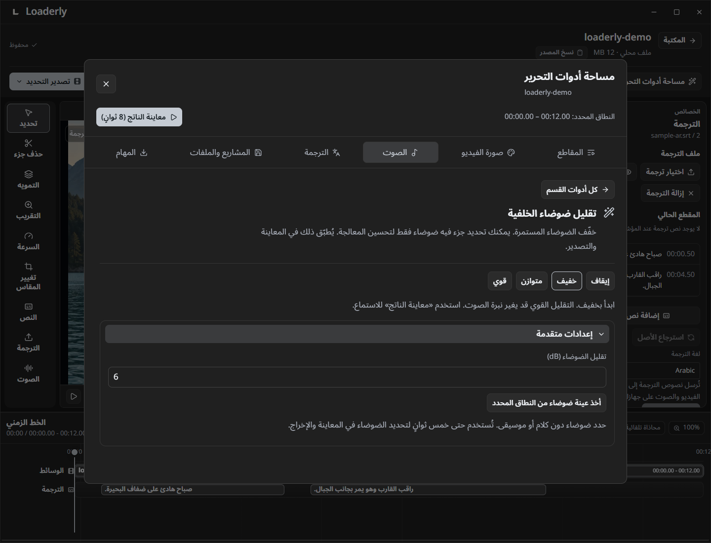Click نسخ المصدر copy source button
The height and width of the screenshot is (543, 711).
pos(561,52)
